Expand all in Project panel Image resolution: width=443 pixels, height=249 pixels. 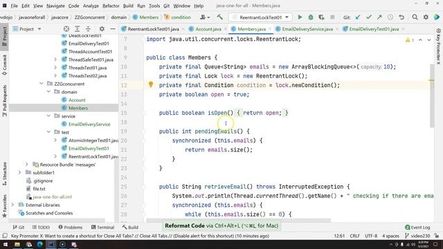pos(77,29)
